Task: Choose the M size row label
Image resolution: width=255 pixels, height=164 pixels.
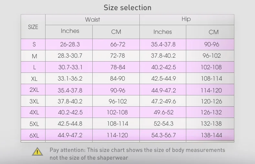Action: click(x=34, y=56)
